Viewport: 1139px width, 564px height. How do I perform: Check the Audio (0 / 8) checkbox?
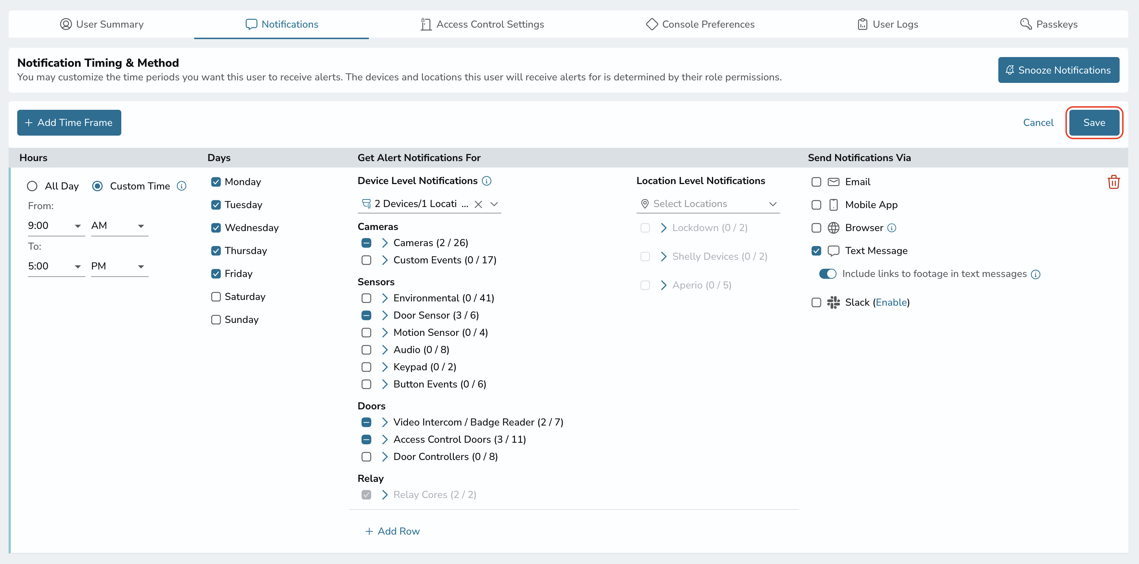click(366, 349)
